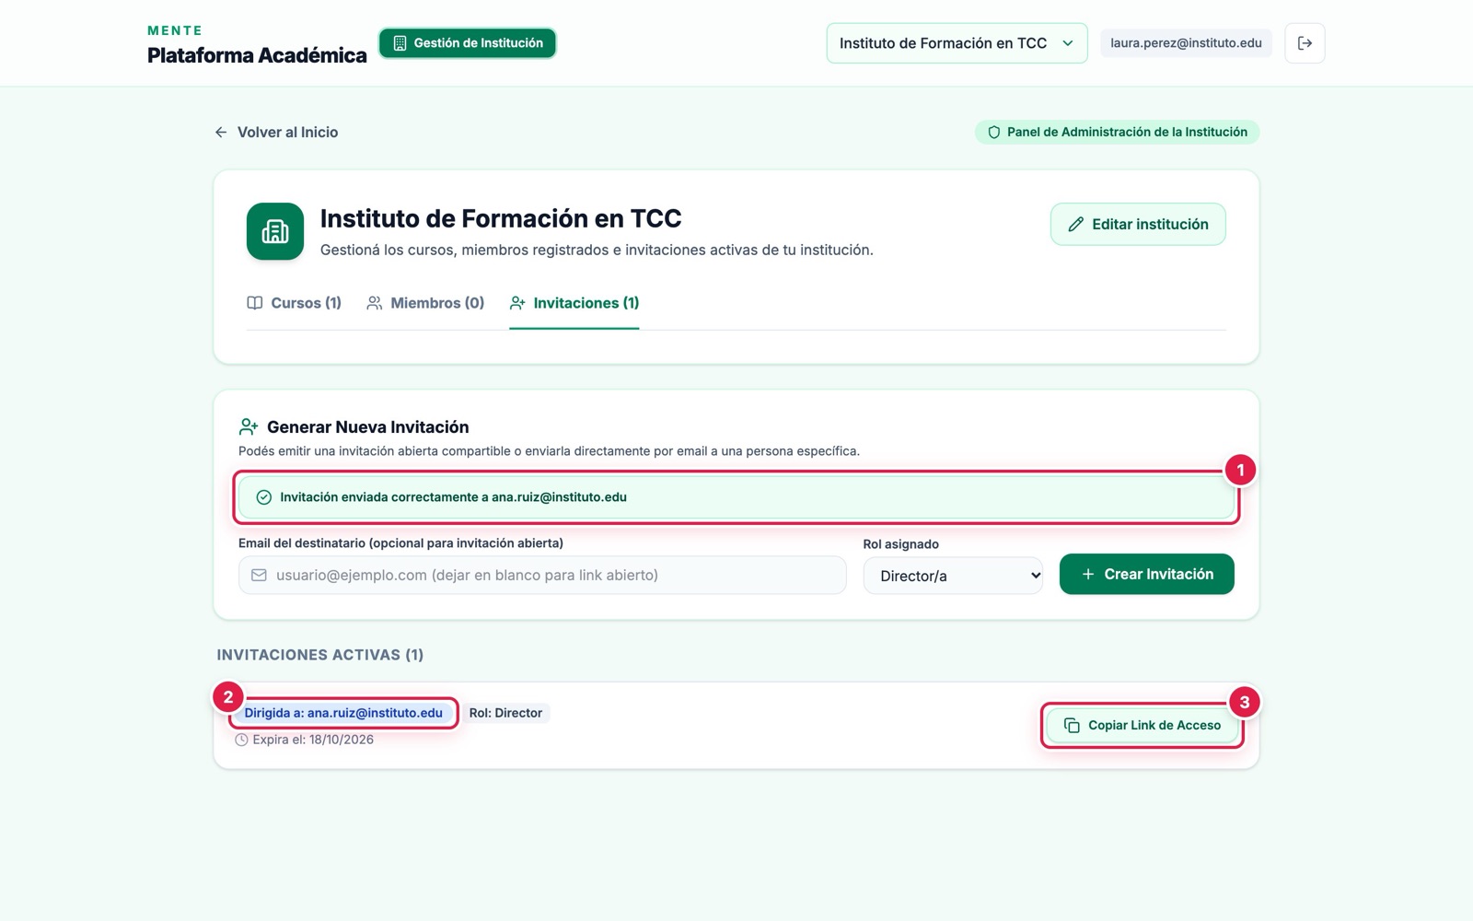This screenshot has width=1473, height=921.
Task: Click the pencil icon in Editar institución
Action: coord(1075,225)
